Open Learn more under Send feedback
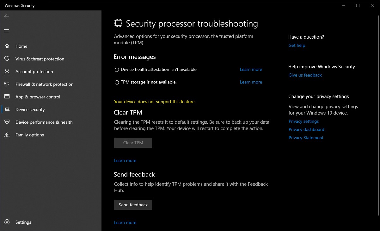The image size is (380, 231). coord(125,222)
